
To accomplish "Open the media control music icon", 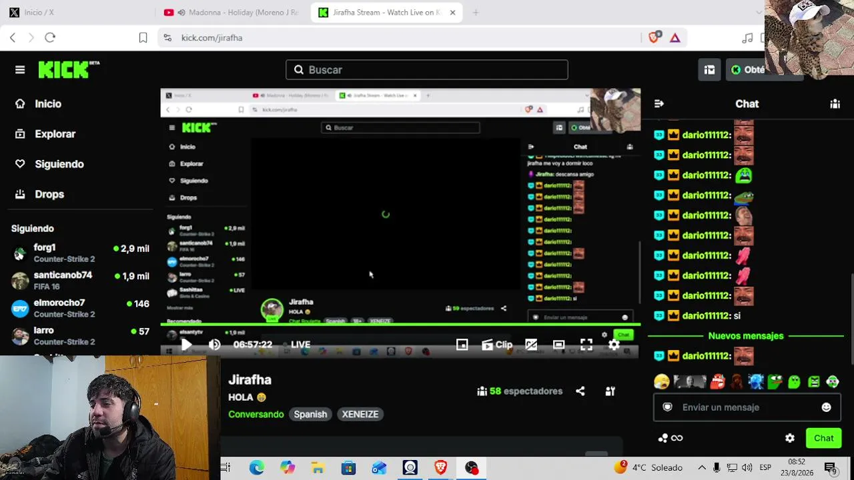I will 747,38.
